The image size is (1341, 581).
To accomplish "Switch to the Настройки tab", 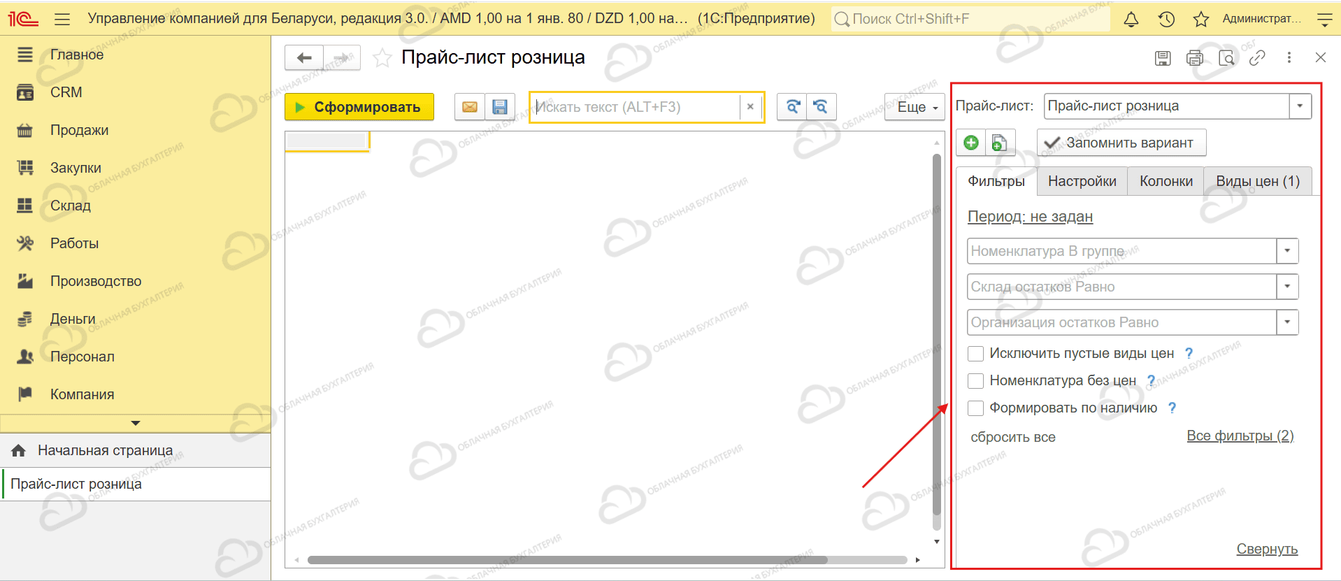I will 1082,181.
